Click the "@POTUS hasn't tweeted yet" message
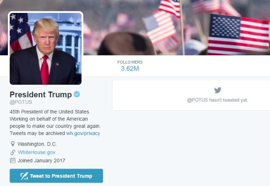Screen dimensions: 270x186 [217, 100]
